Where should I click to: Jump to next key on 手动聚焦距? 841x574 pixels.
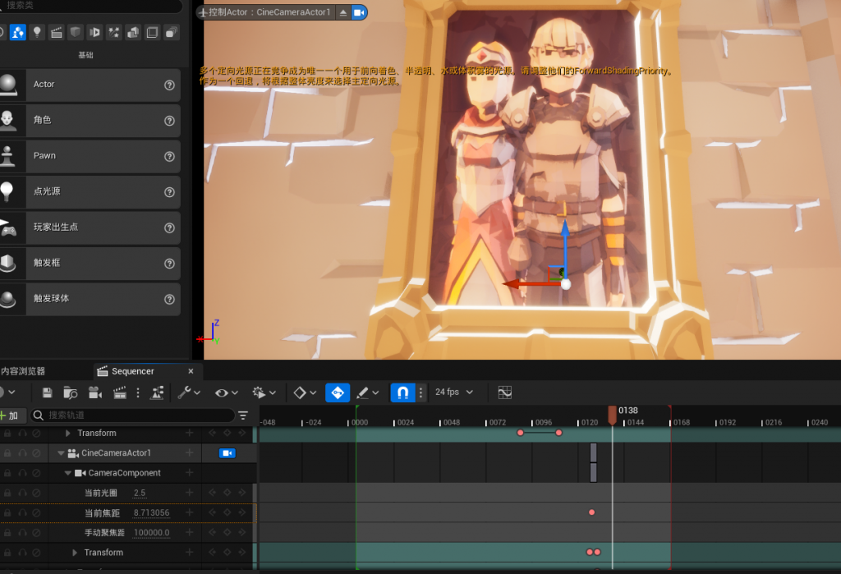pyautogui.click(x=242, y=533)
